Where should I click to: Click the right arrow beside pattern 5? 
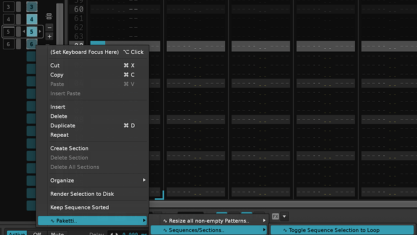tap(40, 31)
